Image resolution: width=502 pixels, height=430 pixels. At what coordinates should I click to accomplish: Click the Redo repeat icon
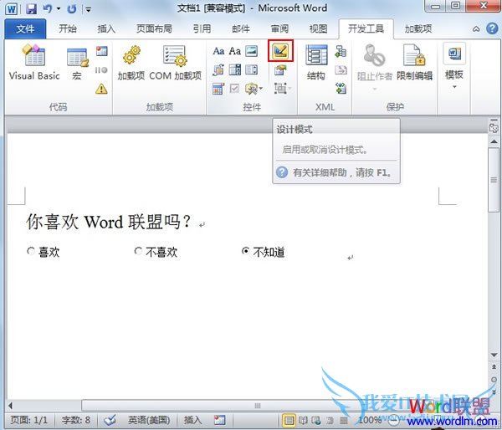tap(72, 8)
